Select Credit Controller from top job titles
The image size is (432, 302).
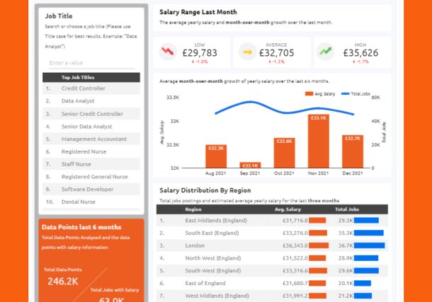[x=84, y=88]
